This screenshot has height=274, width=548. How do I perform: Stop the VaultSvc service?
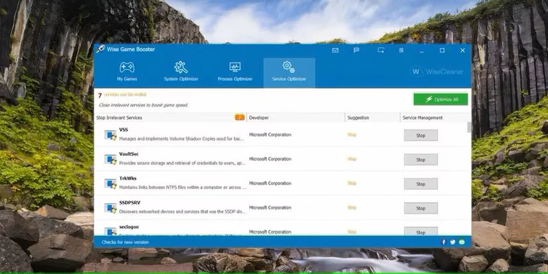(x=420, y=159)
